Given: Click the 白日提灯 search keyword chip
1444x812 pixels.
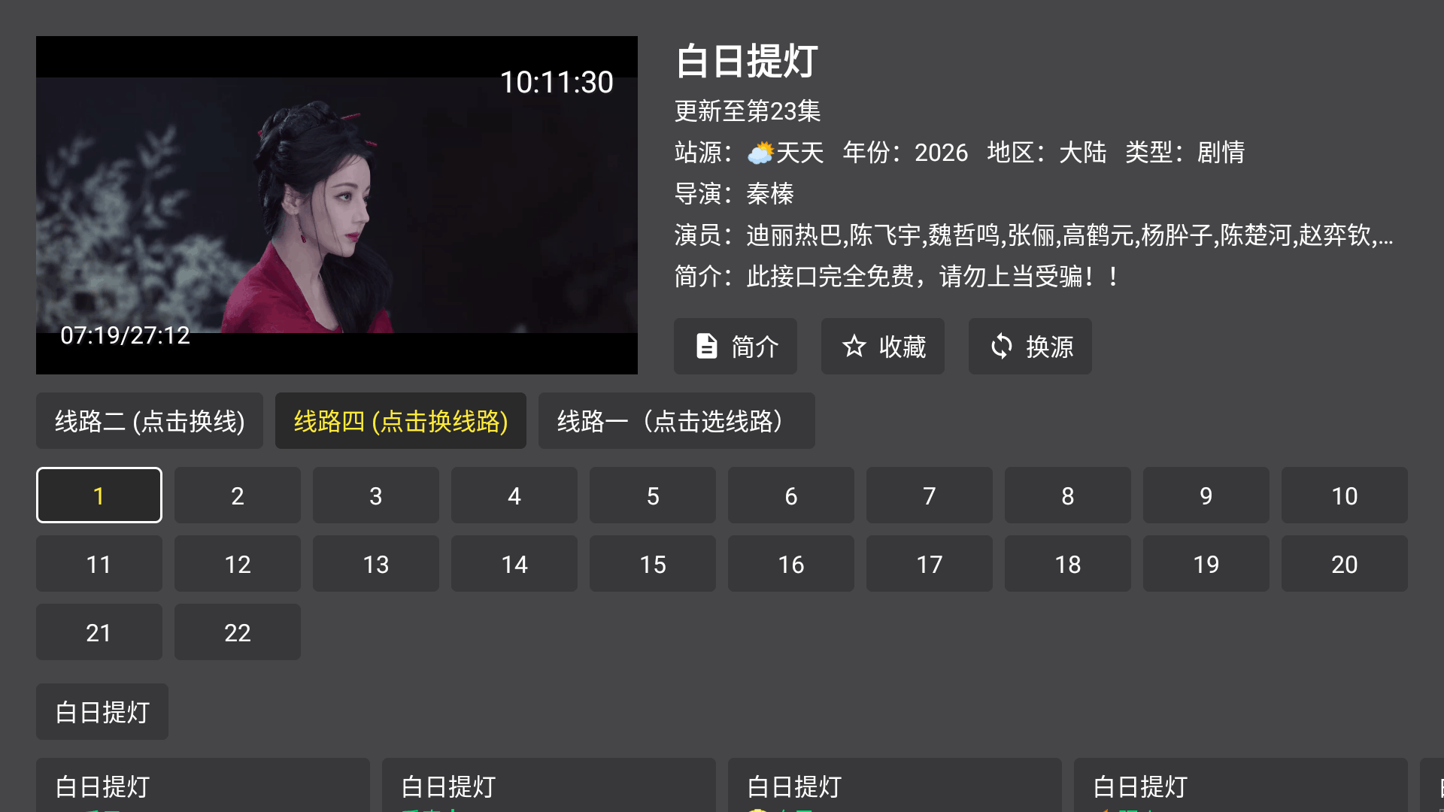Looking at the screenshot, I should 102,712.
